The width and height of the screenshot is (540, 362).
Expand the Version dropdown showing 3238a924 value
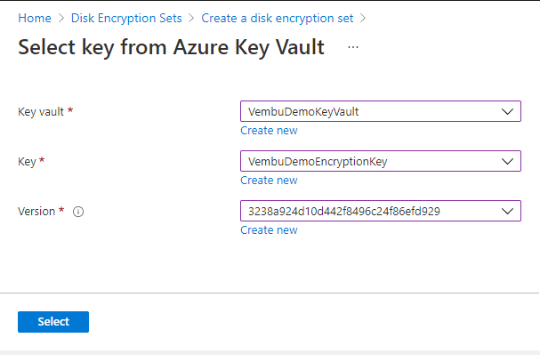(x=374, y=211)
